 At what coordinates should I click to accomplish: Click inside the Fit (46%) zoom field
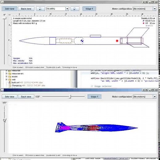[x=56, y=9]
